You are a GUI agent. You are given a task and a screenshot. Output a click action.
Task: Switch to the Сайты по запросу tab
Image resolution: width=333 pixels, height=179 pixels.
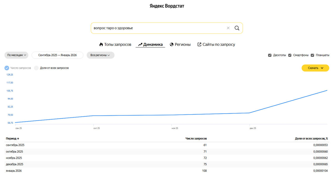(x=216, y=44)
